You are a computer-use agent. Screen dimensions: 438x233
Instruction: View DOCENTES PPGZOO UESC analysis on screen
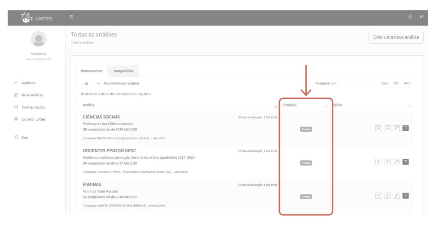click(388, 162)
